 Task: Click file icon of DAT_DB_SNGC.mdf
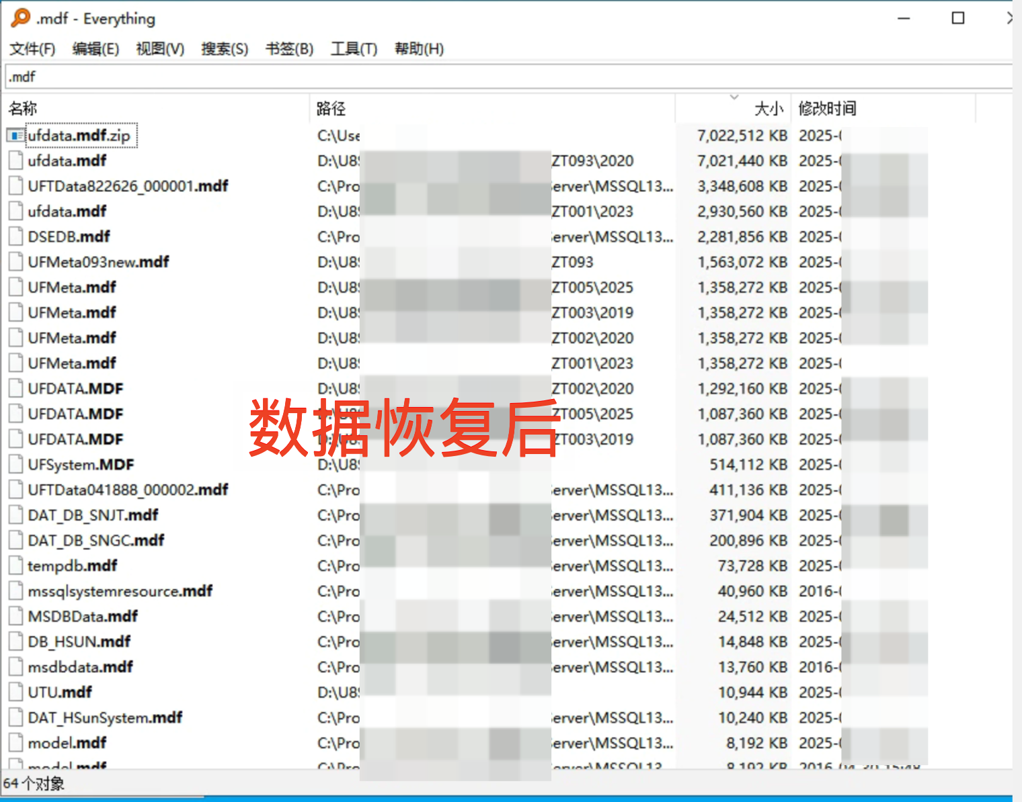(16, 541)
